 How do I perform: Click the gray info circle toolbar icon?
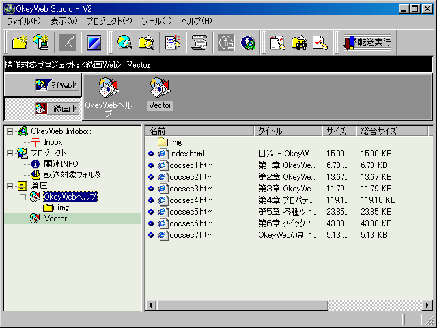pyautogui.click(x=226, y=42)
